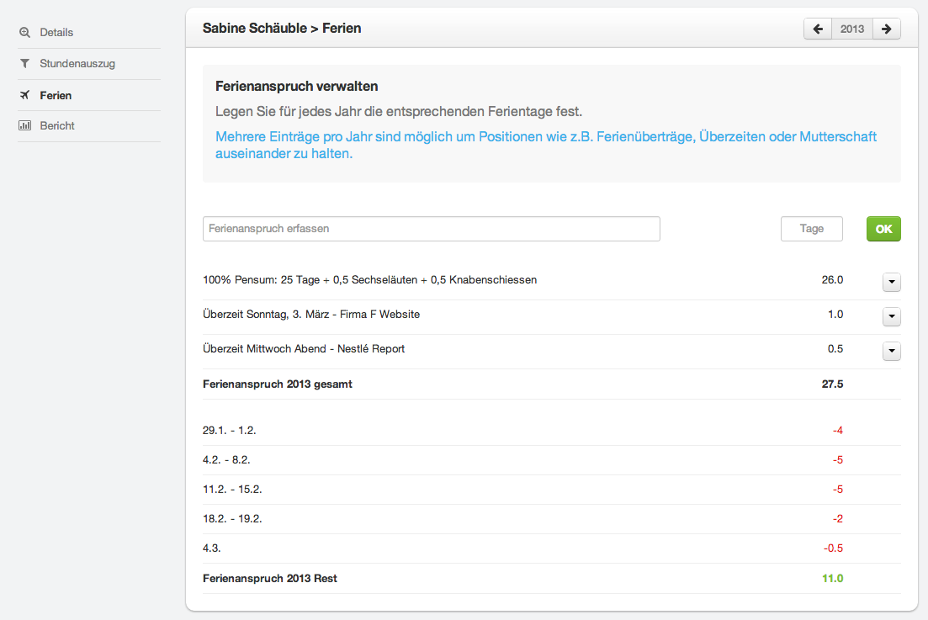Click the 2013 year button
The image size is (928, 620).
coord(852,29)
